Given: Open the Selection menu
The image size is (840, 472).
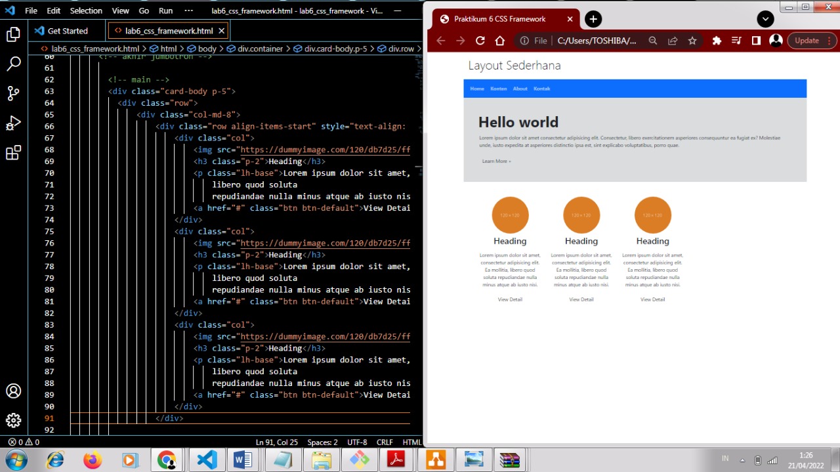Looking at the screenshot, I should click(x=86, y=11).
